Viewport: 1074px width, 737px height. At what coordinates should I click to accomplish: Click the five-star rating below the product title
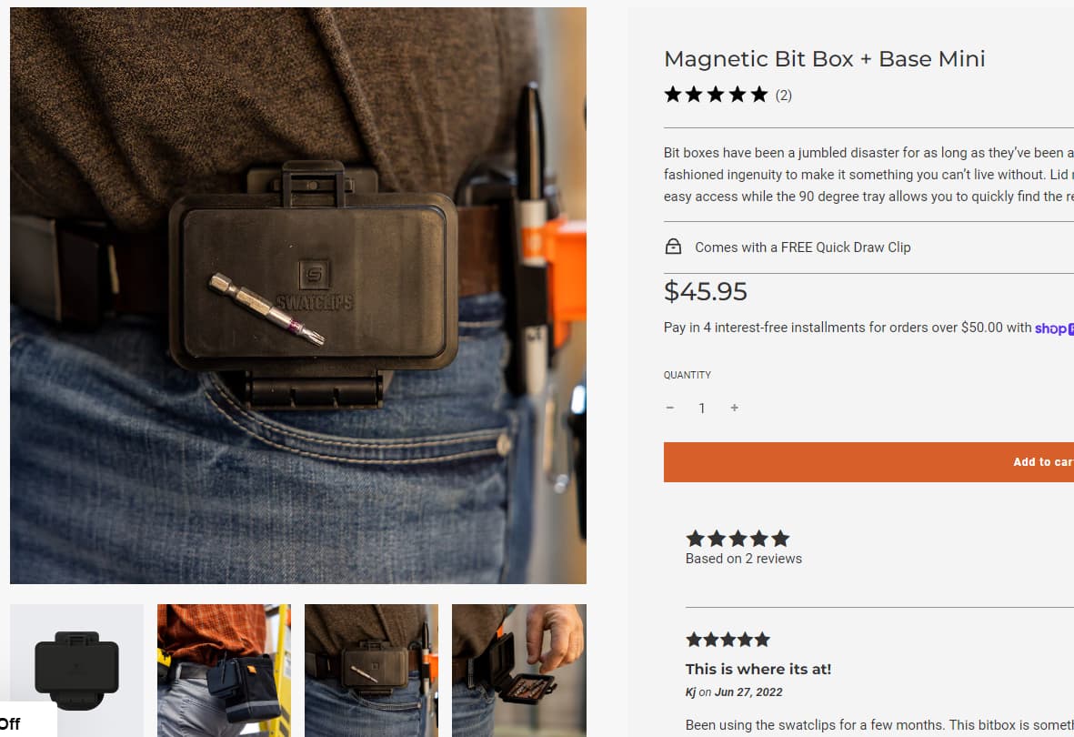click(x=716, y=95)
